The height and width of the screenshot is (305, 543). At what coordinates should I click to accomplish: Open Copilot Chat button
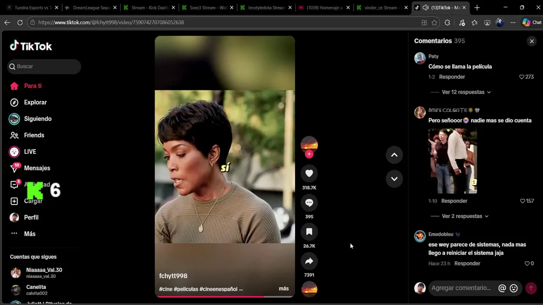[532, 22]
